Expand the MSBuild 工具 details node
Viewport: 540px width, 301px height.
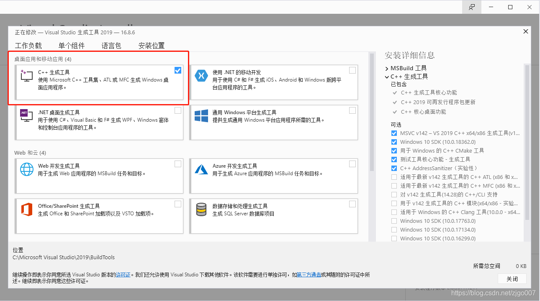[x=387, y=68]
